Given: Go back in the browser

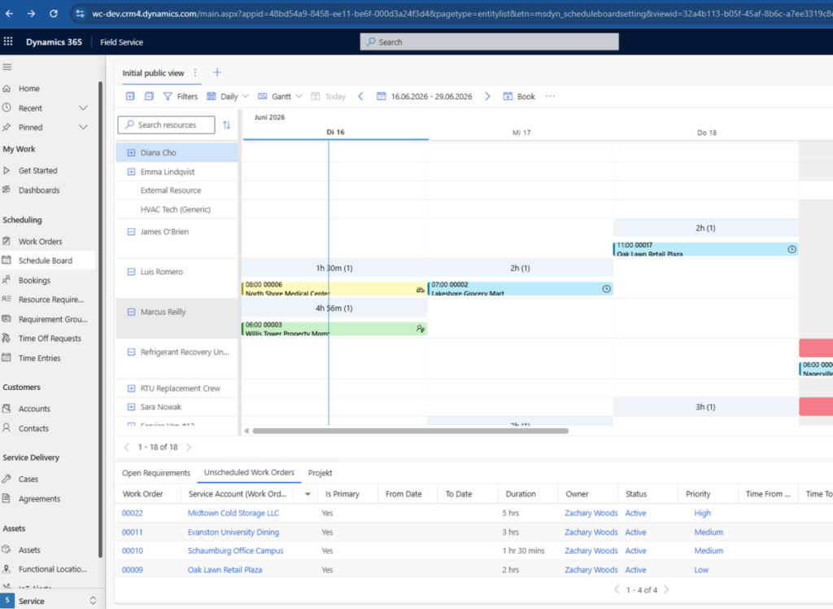Looking at the screenshot, I should click(10, 14).
